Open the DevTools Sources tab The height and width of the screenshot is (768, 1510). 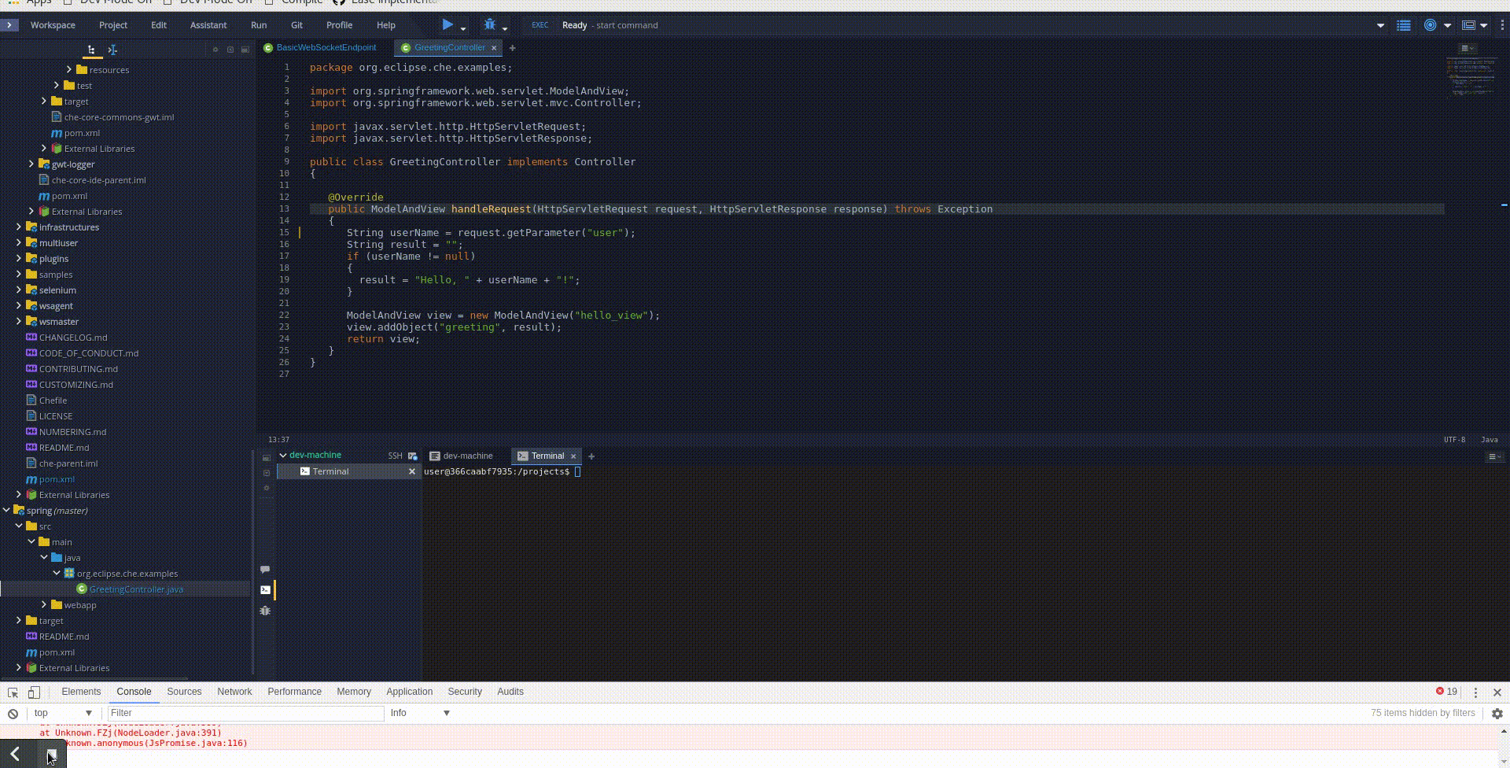(184, 692)
